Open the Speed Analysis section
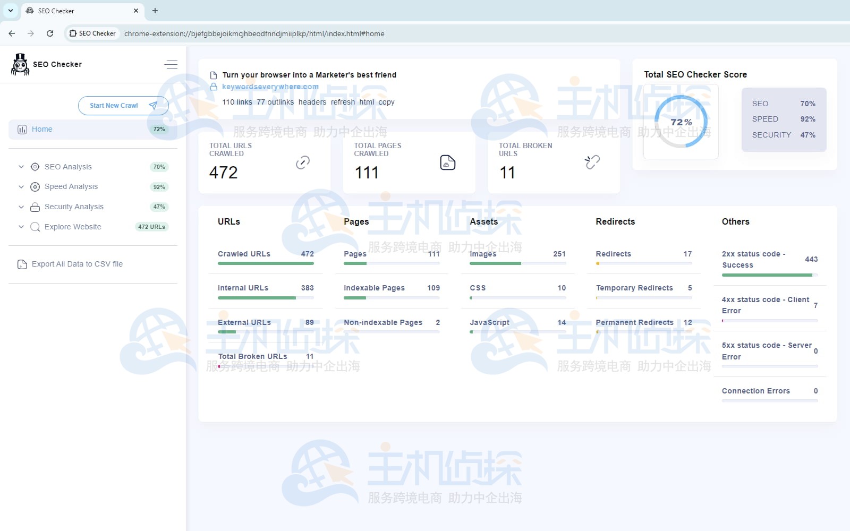This screenshot has height=531, width=850. (x=21, y=186)
